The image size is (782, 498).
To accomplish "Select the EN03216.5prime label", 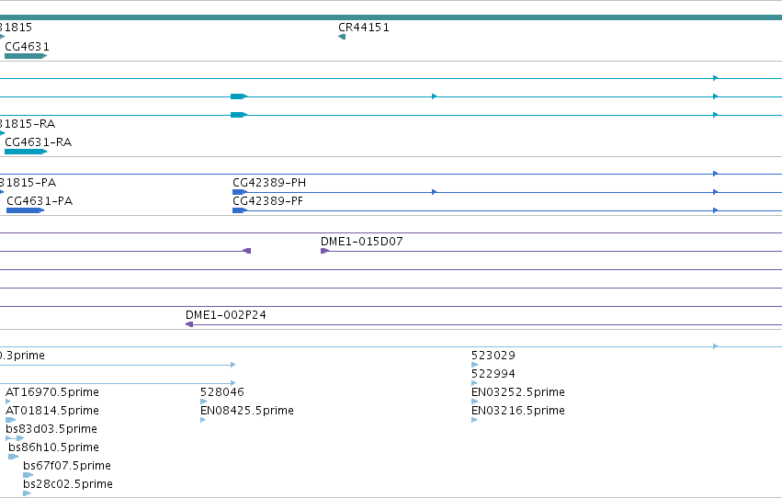I will [x=517, y=411].
